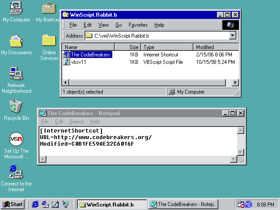Sort files by the Modified column header
The width and height of the screenshot is (280, 210).
tap(216, 47)
